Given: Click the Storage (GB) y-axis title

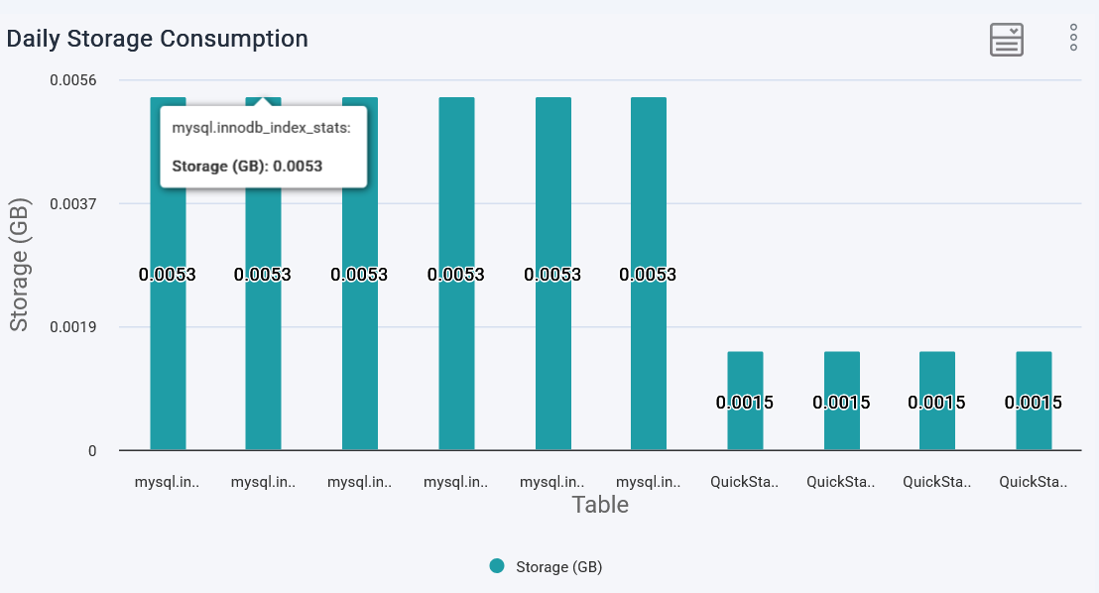Looking at the screenshot, I should click(x=19, y=264).
